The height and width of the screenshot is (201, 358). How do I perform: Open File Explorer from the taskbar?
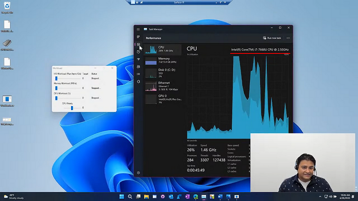(x=146, y=196)
